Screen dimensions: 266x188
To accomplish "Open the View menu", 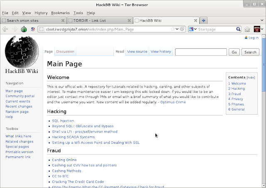I will point(27,13).
